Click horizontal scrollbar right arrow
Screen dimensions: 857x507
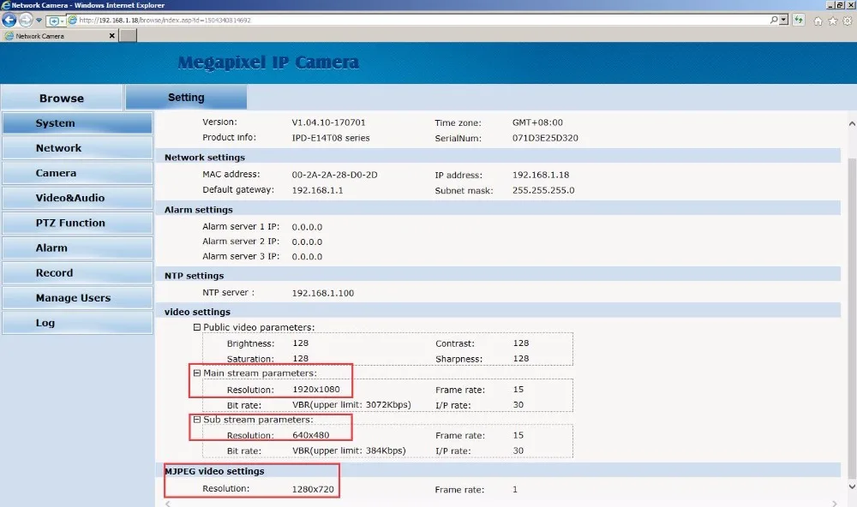pyautogui.click(x=835, y=504)
